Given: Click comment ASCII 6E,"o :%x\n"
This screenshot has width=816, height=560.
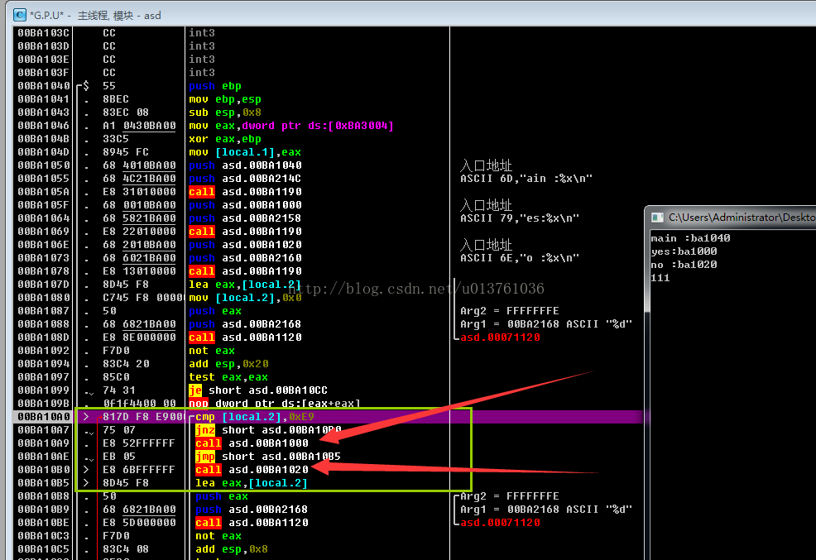Looking at the screenshot, I should (520, 258).
